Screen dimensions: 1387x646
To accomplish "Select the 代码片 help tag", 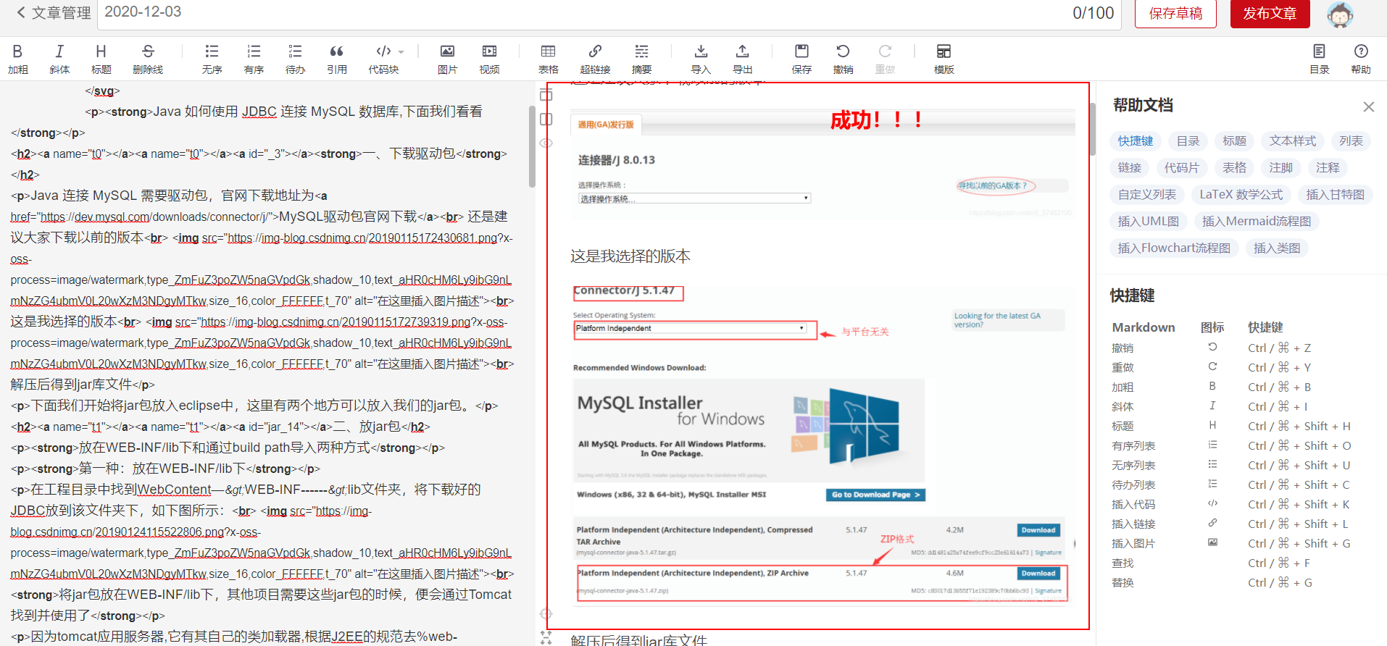I will tap(1181, 168).
